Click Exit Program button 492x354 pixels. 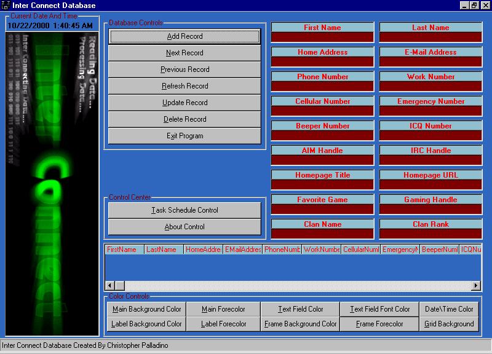tap(184, 136)
